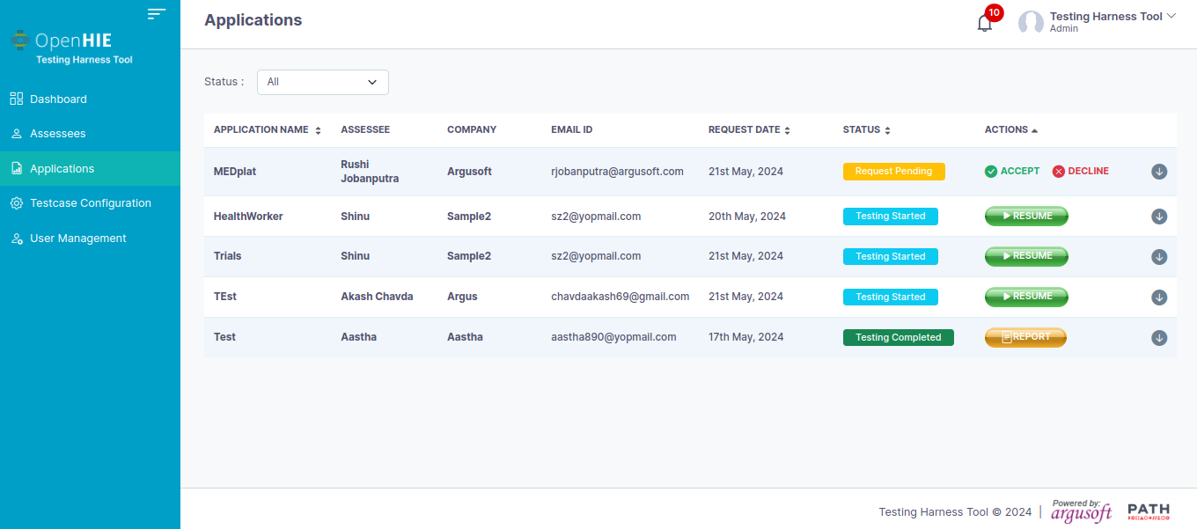
Task: Expand MEDplat row details arrow
Action: pyautogui.click(x=1159, y=172)
